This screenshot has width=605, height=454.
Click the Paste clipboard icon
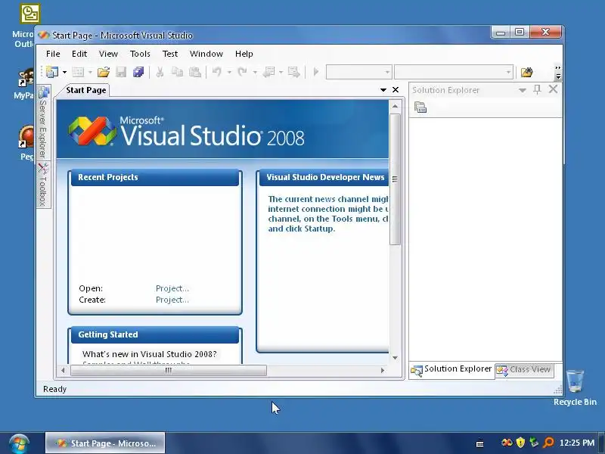(195, 72)
